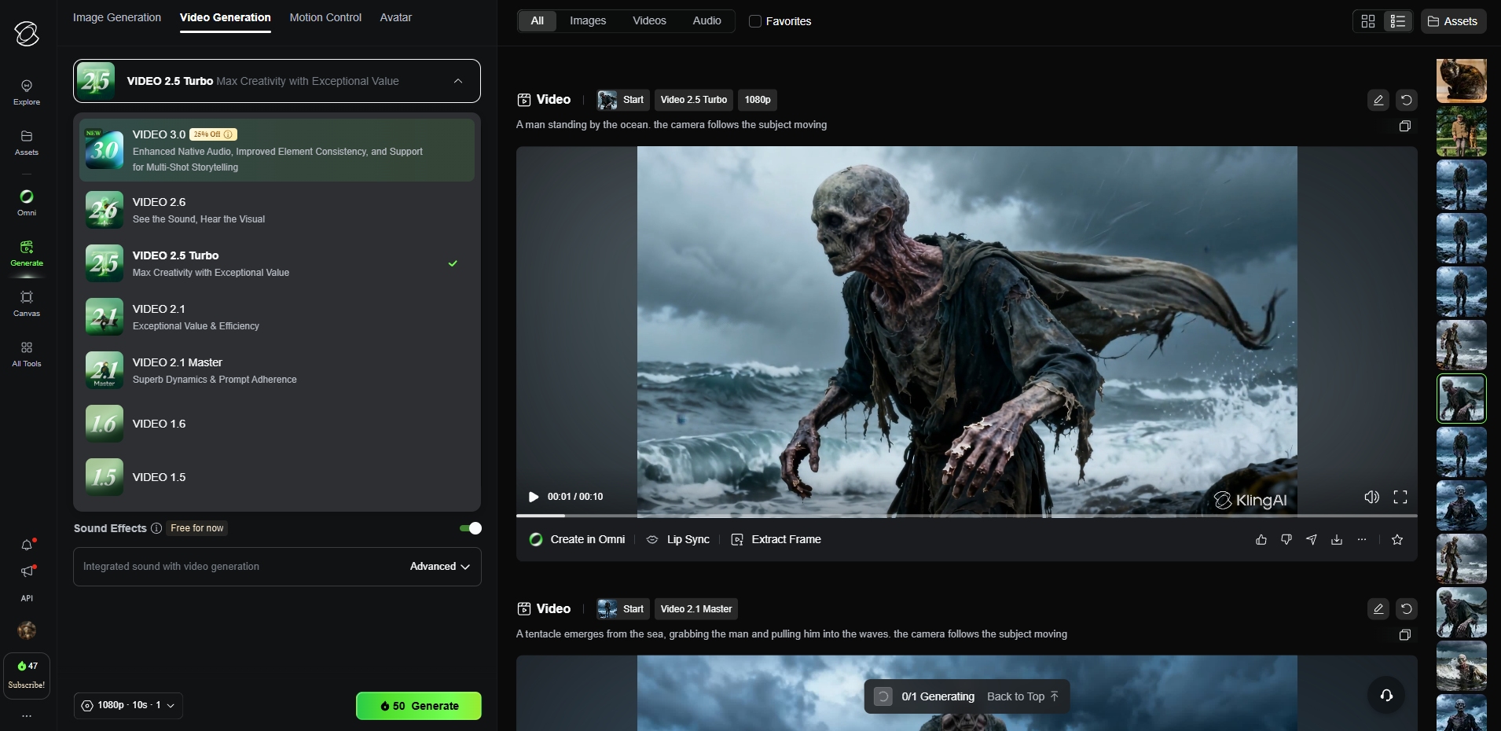This screenshot has width=1501, height=731.
Task: Collapse the VIDEO 2.5 Turbo model dropdown
Action: coord(458,81)
